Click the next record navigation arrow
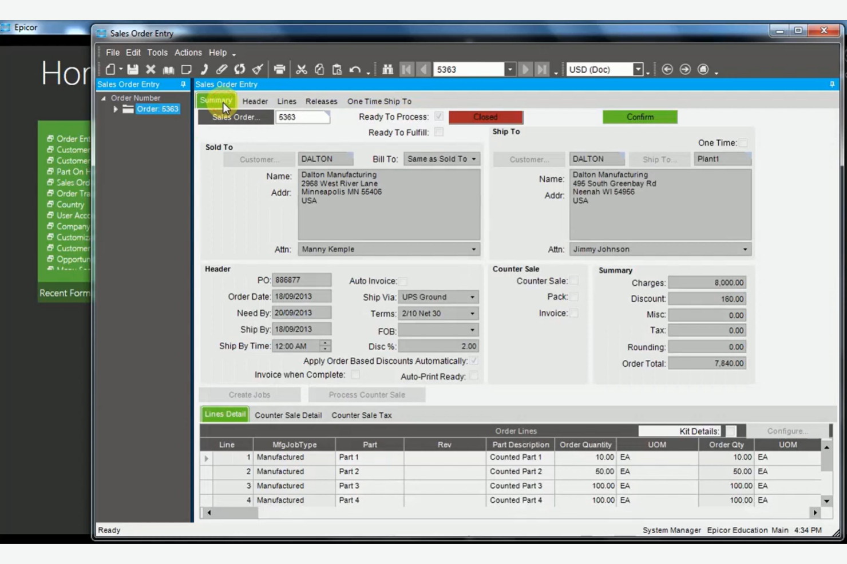847x564 pixels. (x=525, y=69)
